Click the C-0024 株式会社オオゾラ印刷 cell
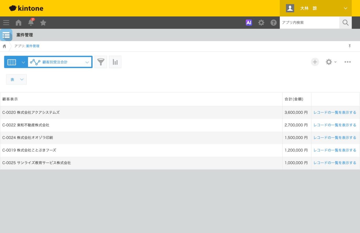This screenshot has width=360, height=233. click(x=141, y=138)
